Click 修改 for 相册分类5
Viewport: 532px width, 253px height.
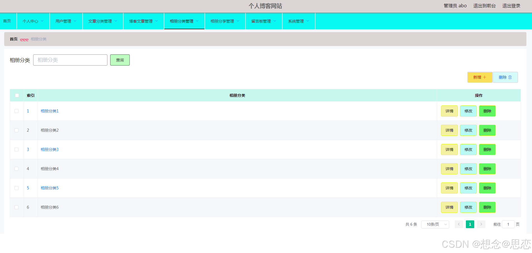point(468,188)
